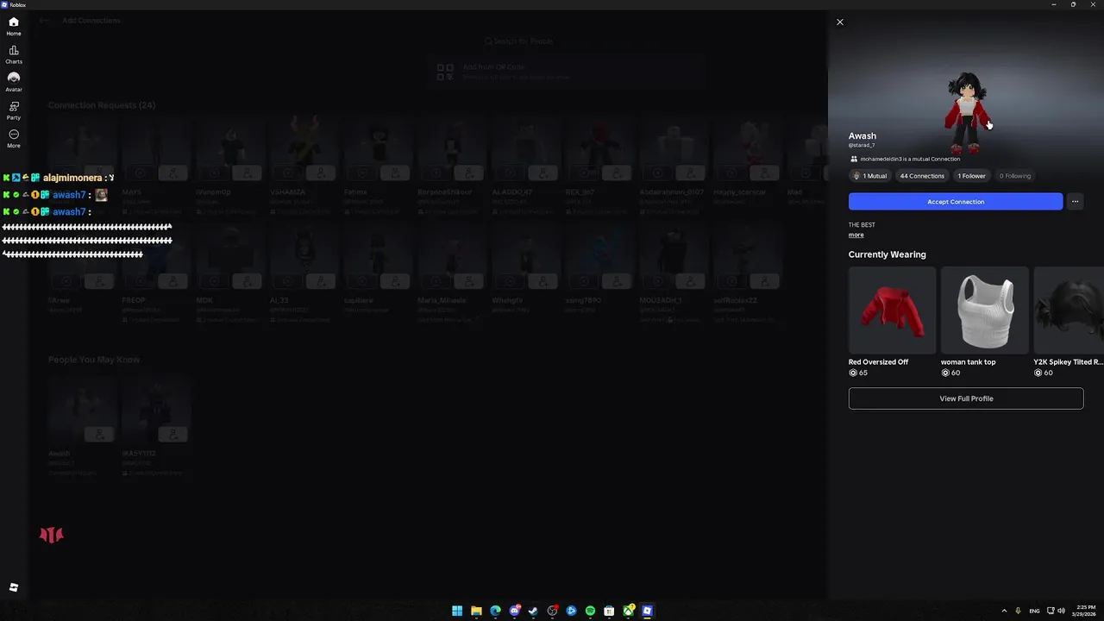Close the Awash profile panel
Screen dimensions: 1104x621
point(840,22)
